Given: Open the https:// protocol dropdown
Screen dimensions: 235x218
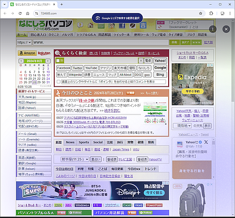Looking at the screenshot, I should (24, 42).
